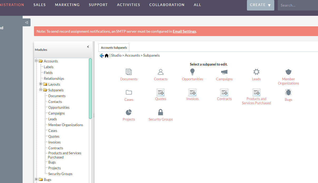Select the Contacts person icon
318x183 pixels.
[x=161, y=72]
